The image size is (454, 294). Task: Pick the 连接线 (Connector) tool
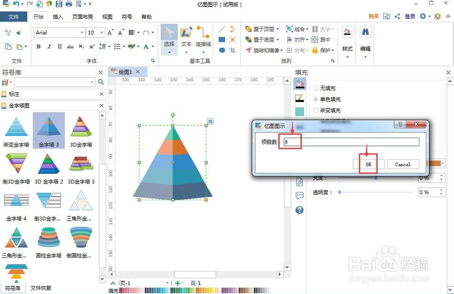[202, 36]
